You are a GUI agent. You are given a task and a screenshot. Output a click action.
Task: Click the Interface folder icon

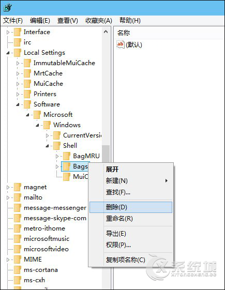18,32
